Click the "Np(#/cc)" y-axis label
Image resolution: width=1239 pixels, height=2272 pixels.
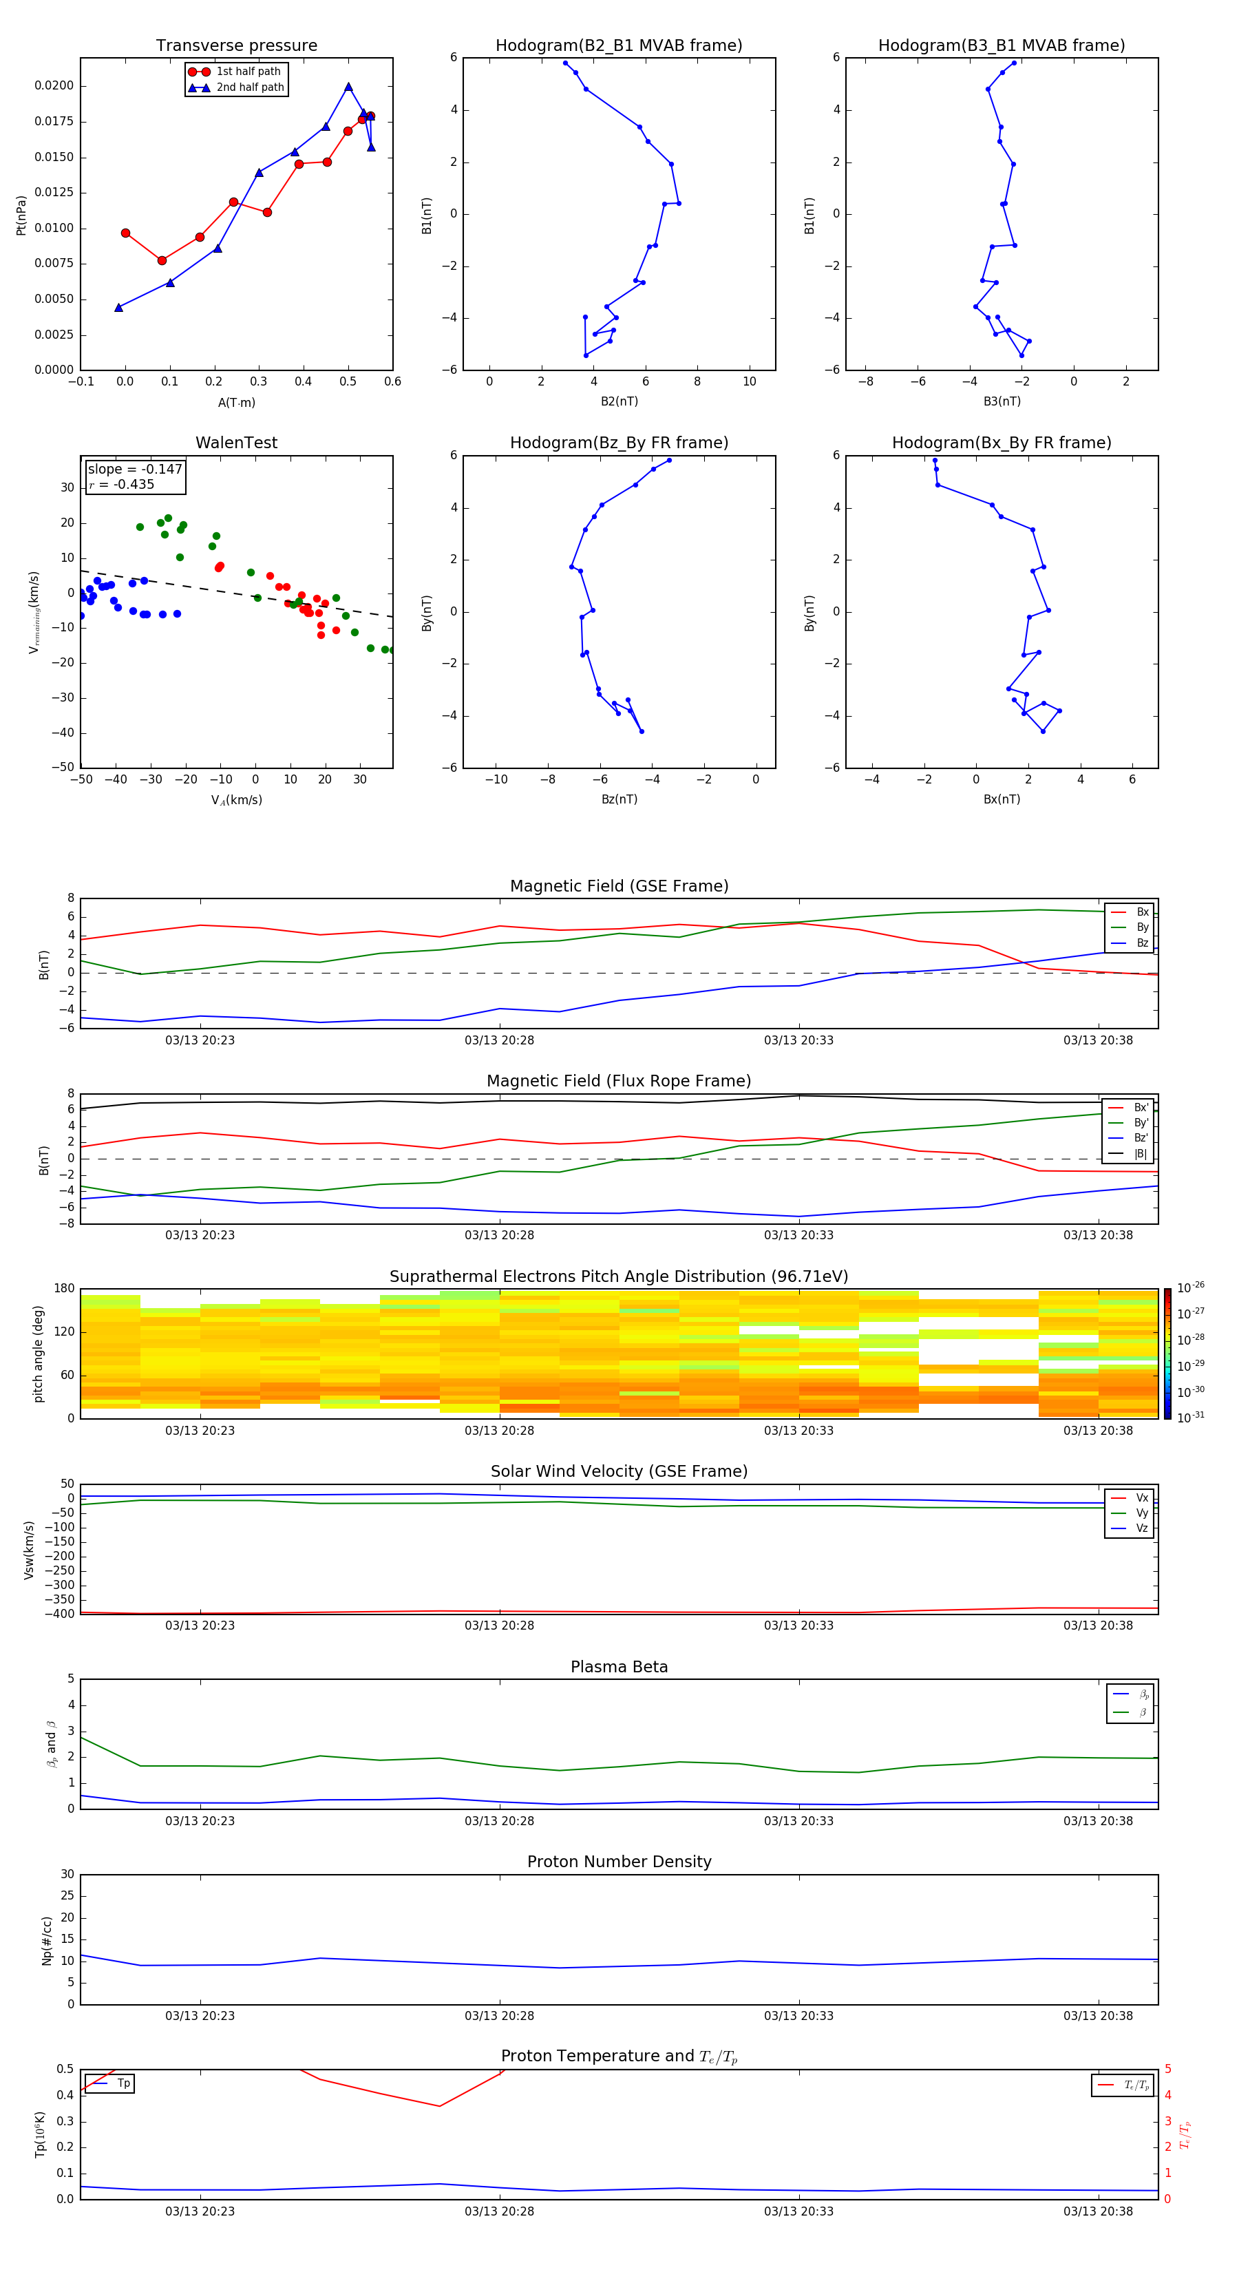pyautogui.click(x=46, y=1940)
